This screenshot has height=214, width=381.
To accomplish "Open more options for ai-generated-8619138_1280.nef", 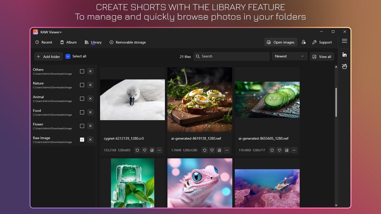I will tap(227, 150).
